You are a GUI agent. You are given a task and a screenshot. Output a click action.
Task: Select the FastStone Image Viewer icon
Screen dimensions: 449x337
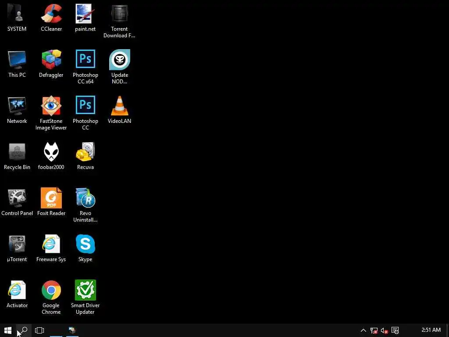pyautogui.click(x=51, y=113)
